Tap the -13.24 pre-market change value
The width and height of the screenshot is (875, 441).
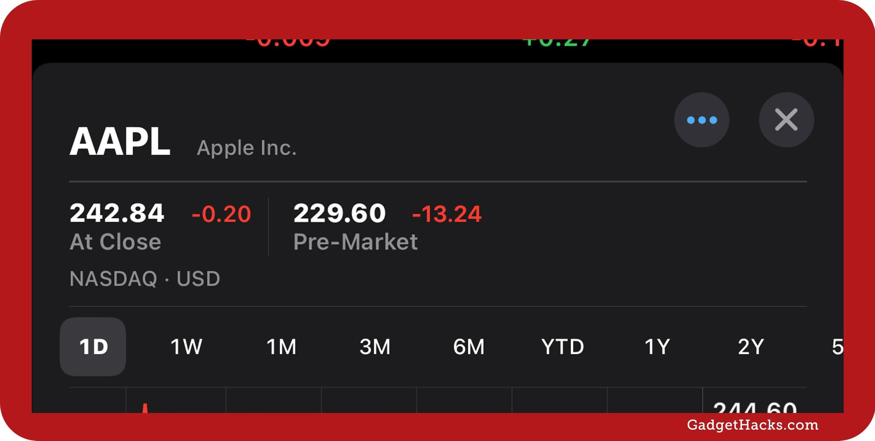tap(447, 214)
